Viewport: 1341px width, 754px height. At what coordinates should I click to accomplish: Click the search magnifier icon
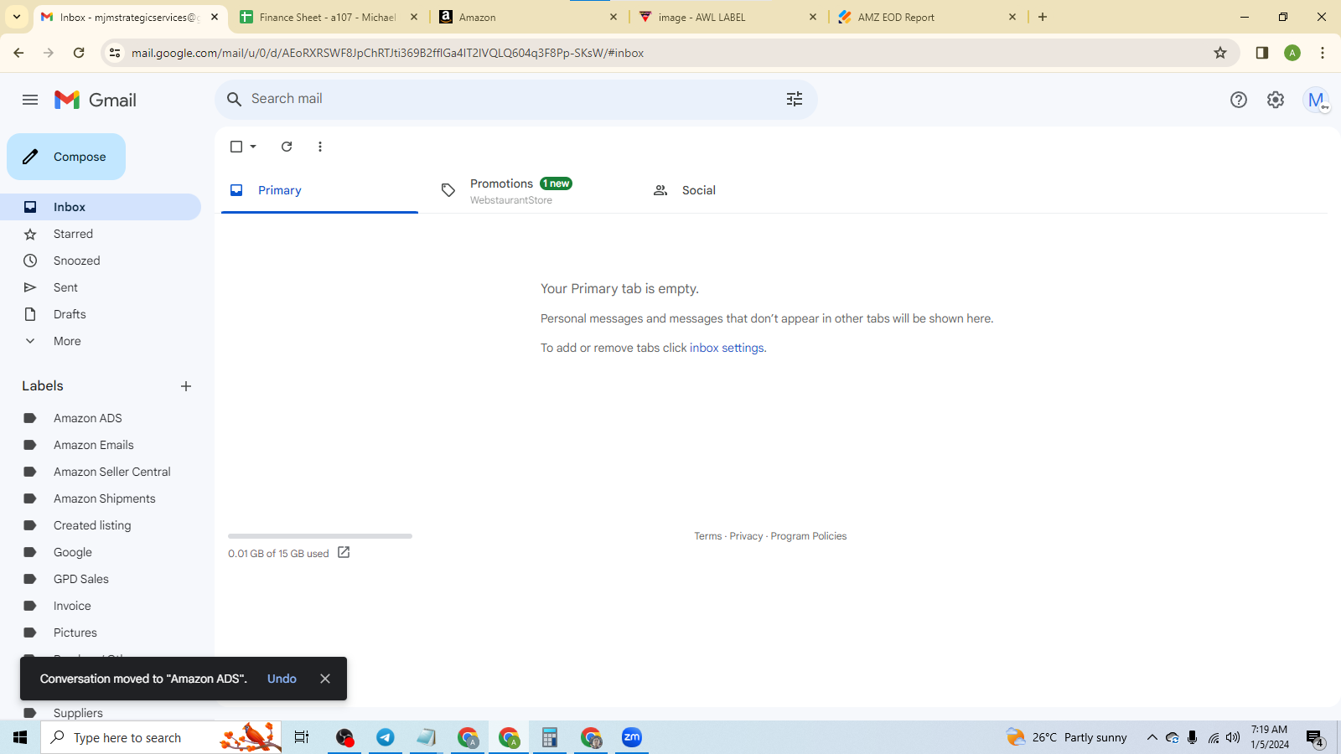tap(235, 99)
